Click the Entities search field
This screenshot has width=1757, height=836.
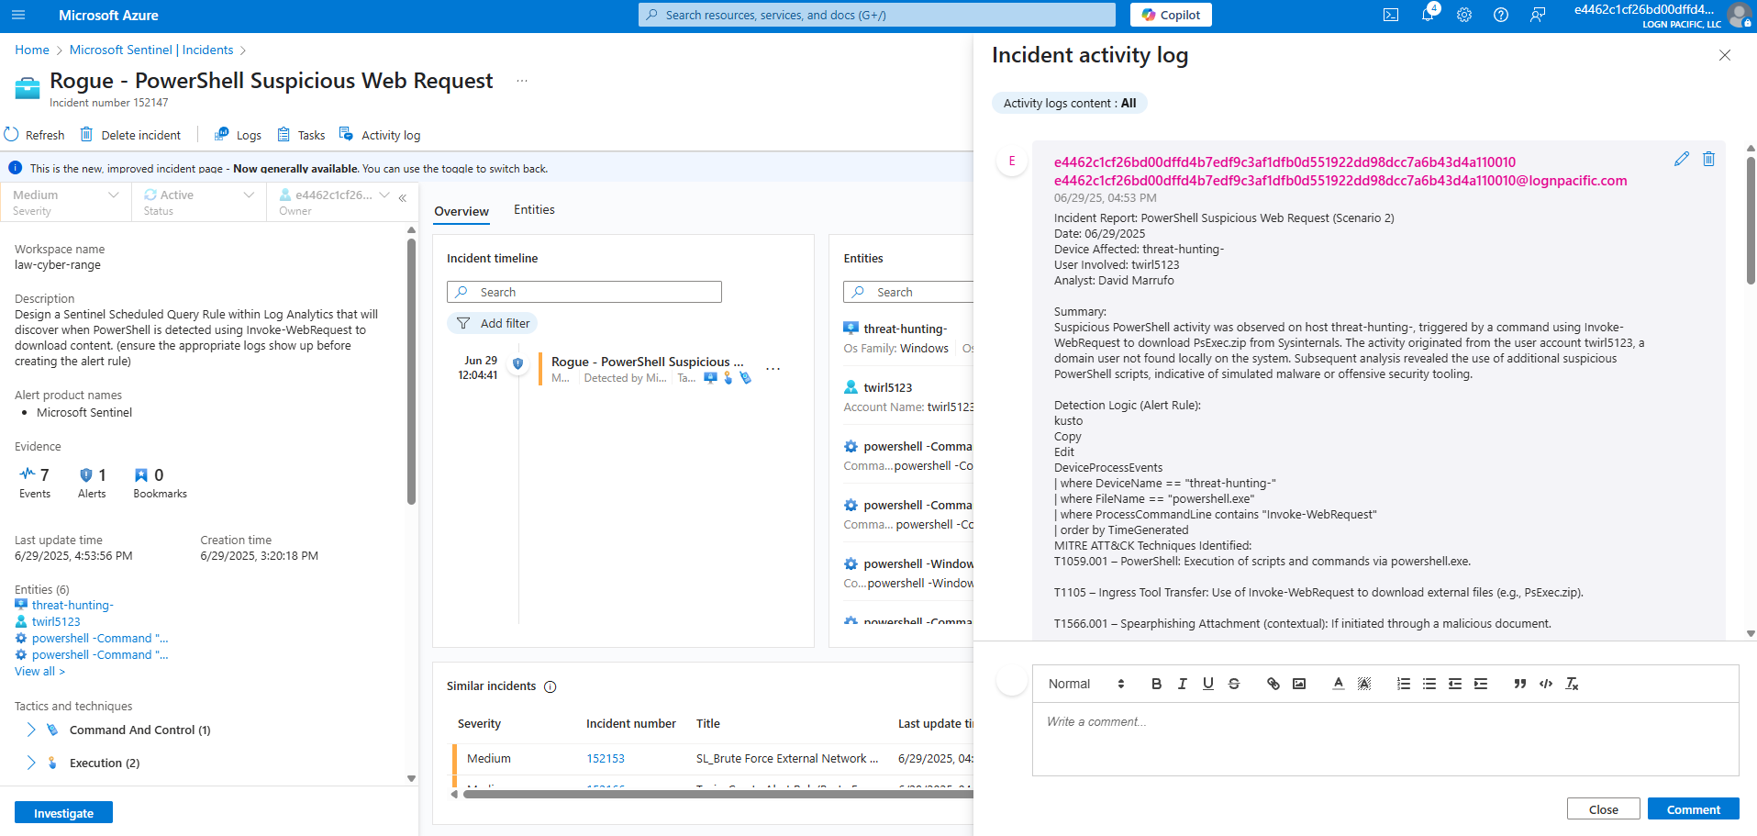coord(908,292)
